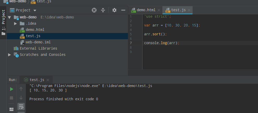Click the console.log(arr) line

[x=162, y=43]
